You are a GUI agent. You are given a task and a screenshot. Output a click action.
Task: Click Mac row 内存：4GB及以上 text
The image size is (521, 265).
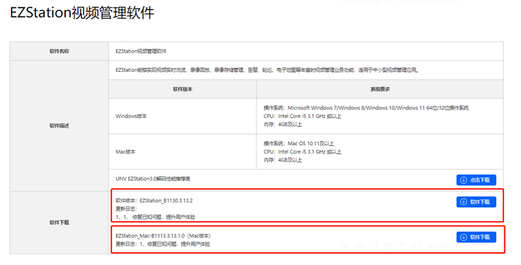click(x=282, y=160)
